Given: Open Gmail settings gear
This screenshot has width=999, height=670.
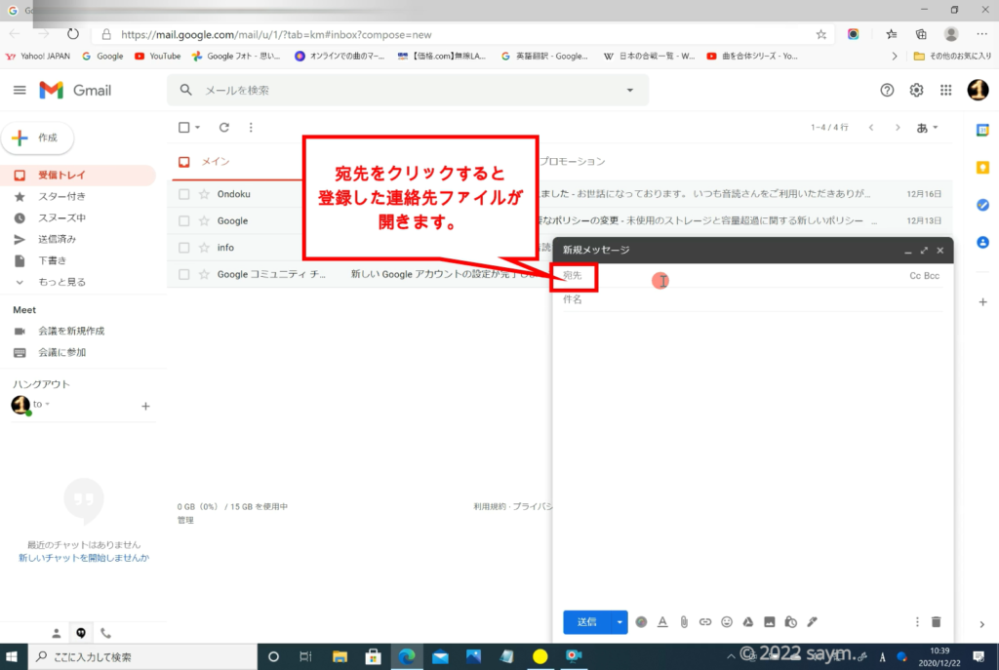Looking at the screenshot, I should pyautogui.click(x=916, y=90).
